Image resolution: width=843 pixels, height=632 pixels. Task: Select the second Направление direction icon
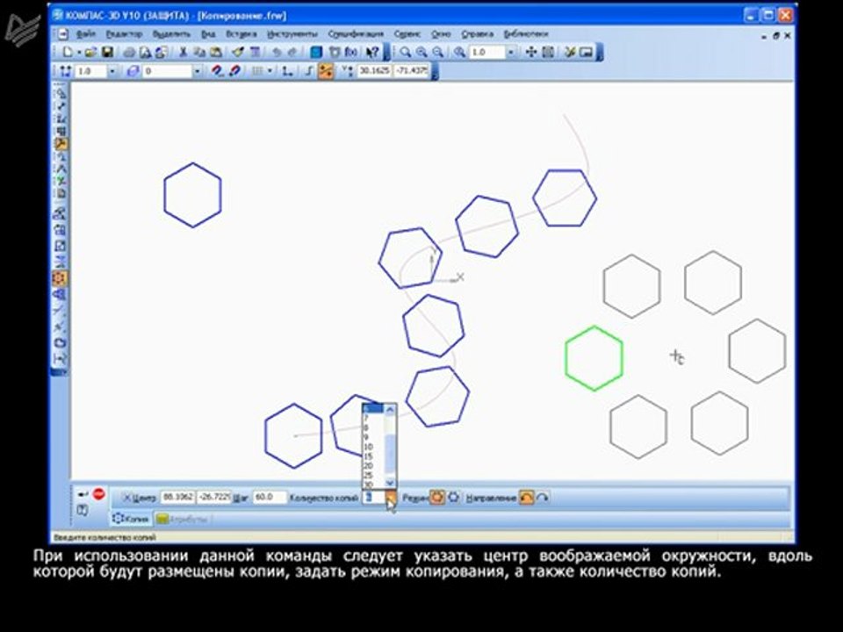(543, 498)
